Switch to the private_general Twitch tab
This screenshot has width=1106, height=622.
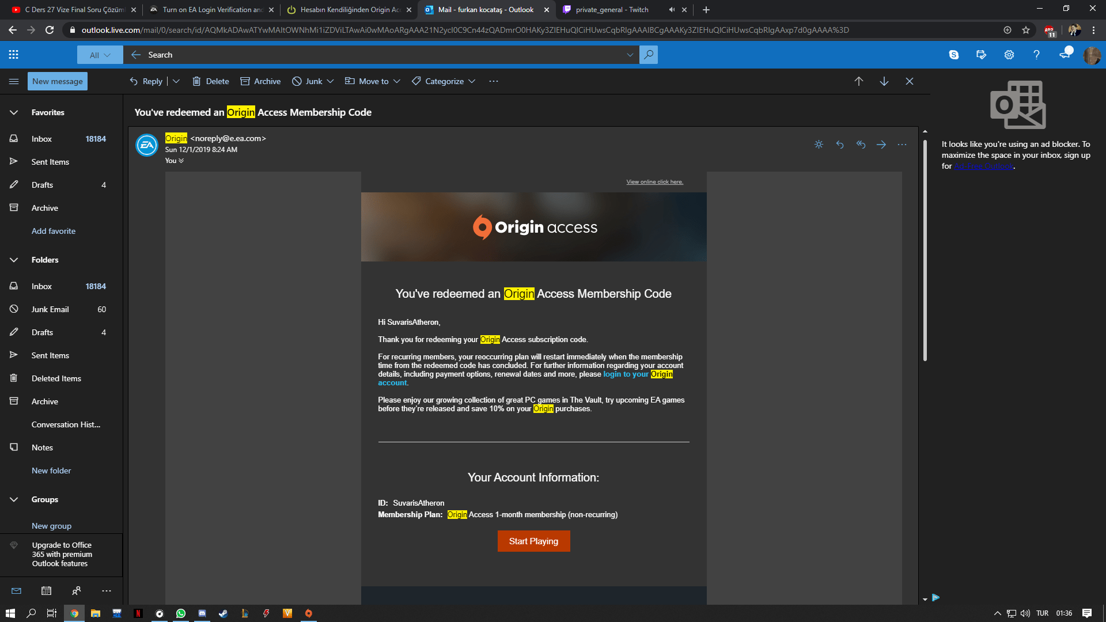tap(612, 10)
